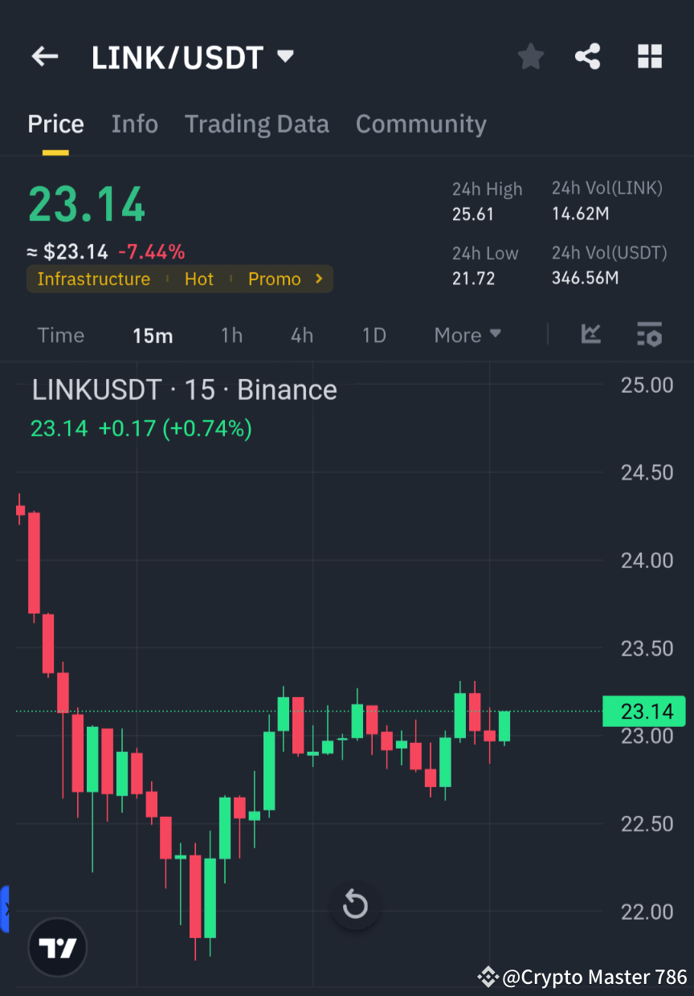Image resolution: width=694 pixels, height=996 pixels.
Task: Tap the back arrow to exit chart
Action: (44, 56)
